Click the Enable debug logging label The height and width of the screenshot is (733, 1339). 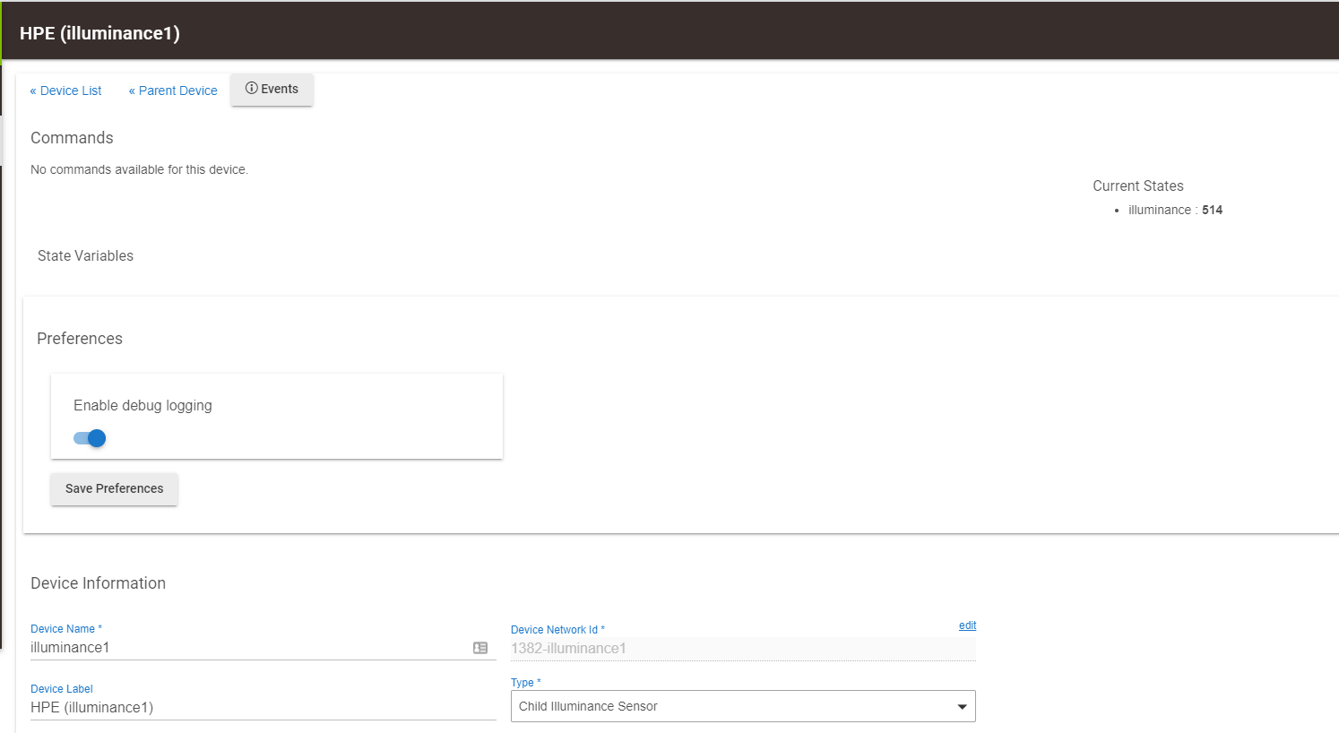(143, 406)
